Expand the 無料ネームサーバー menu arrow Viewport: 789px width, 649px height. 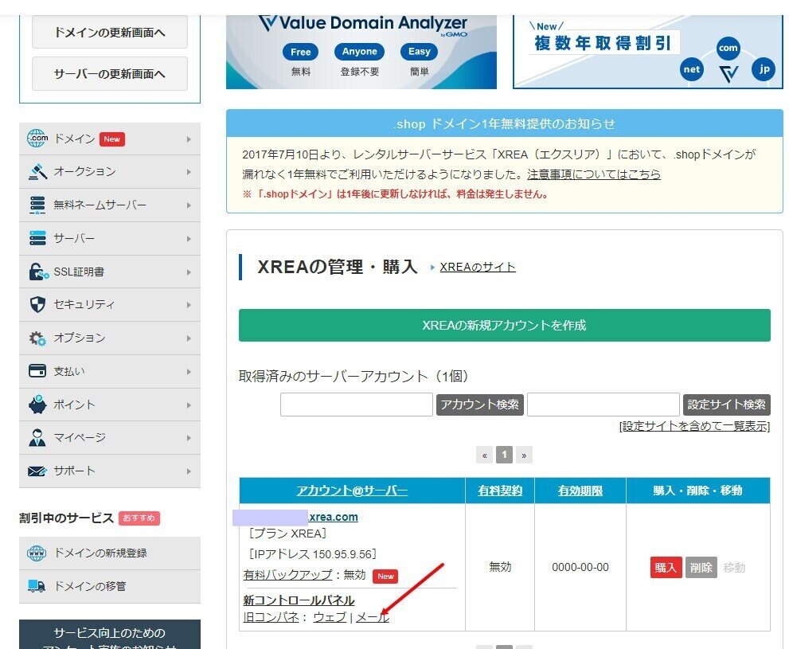coord(189,205)
